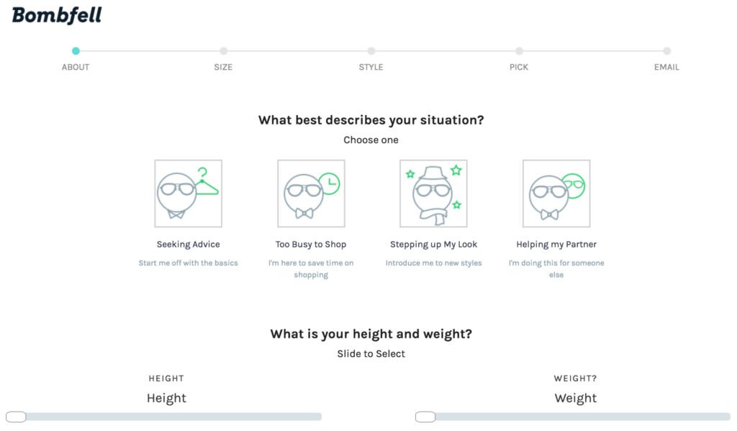
Task: Click the Seeking Advice text label
Action: pos(188,245)
